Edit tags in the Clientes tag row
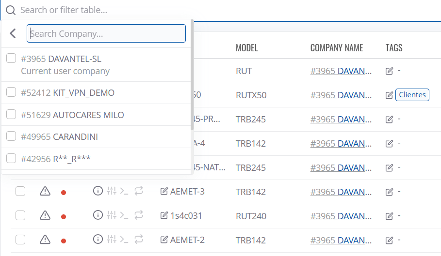The width and height of the screenshot is (441, 256). point(389,95)
